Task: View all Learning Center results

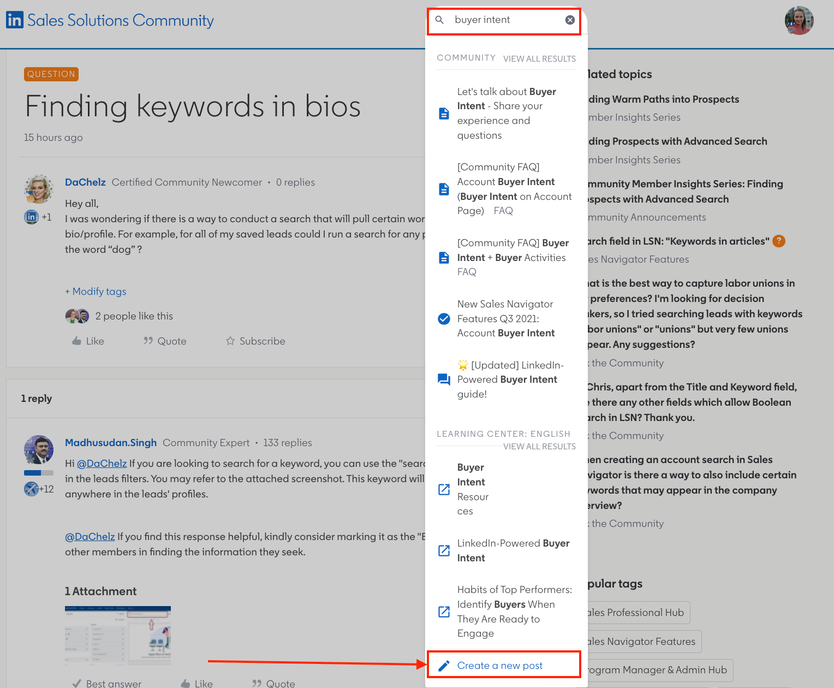Action: pyautogui.click(x=539, y=446)
